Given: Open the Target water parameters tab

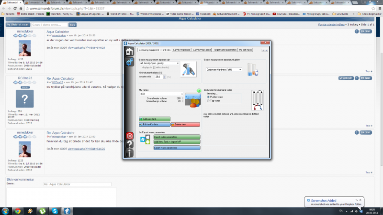Looking at the screenshot, I should pyautogui.click(x=225, y=50).
